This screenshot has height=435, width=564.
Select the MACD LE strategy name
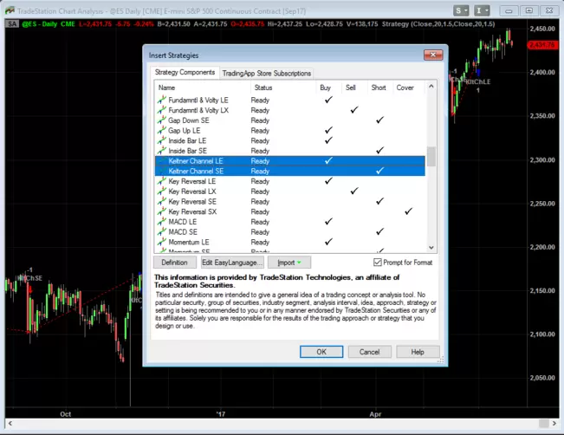pyautogui.click(x=182, y=222)
